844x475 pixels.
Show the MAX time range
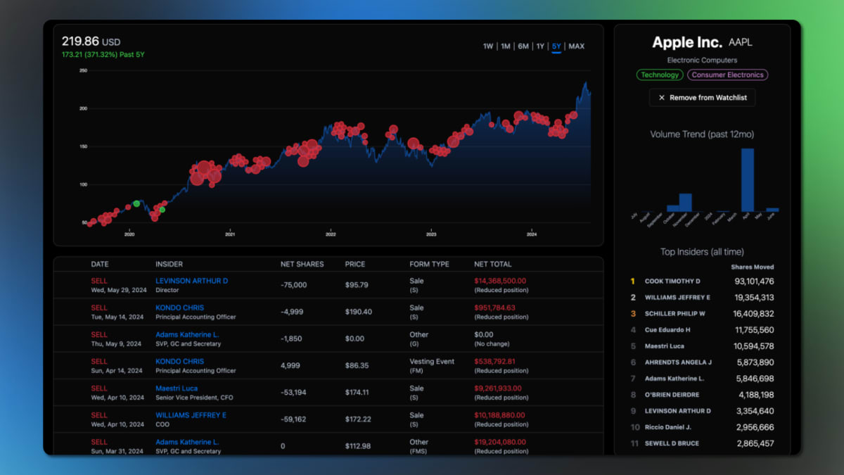click(576, 46)
